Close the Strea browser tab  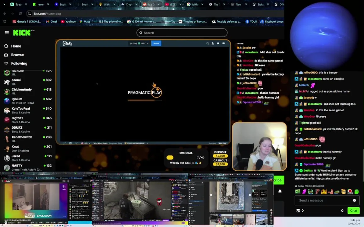[26, 4]
